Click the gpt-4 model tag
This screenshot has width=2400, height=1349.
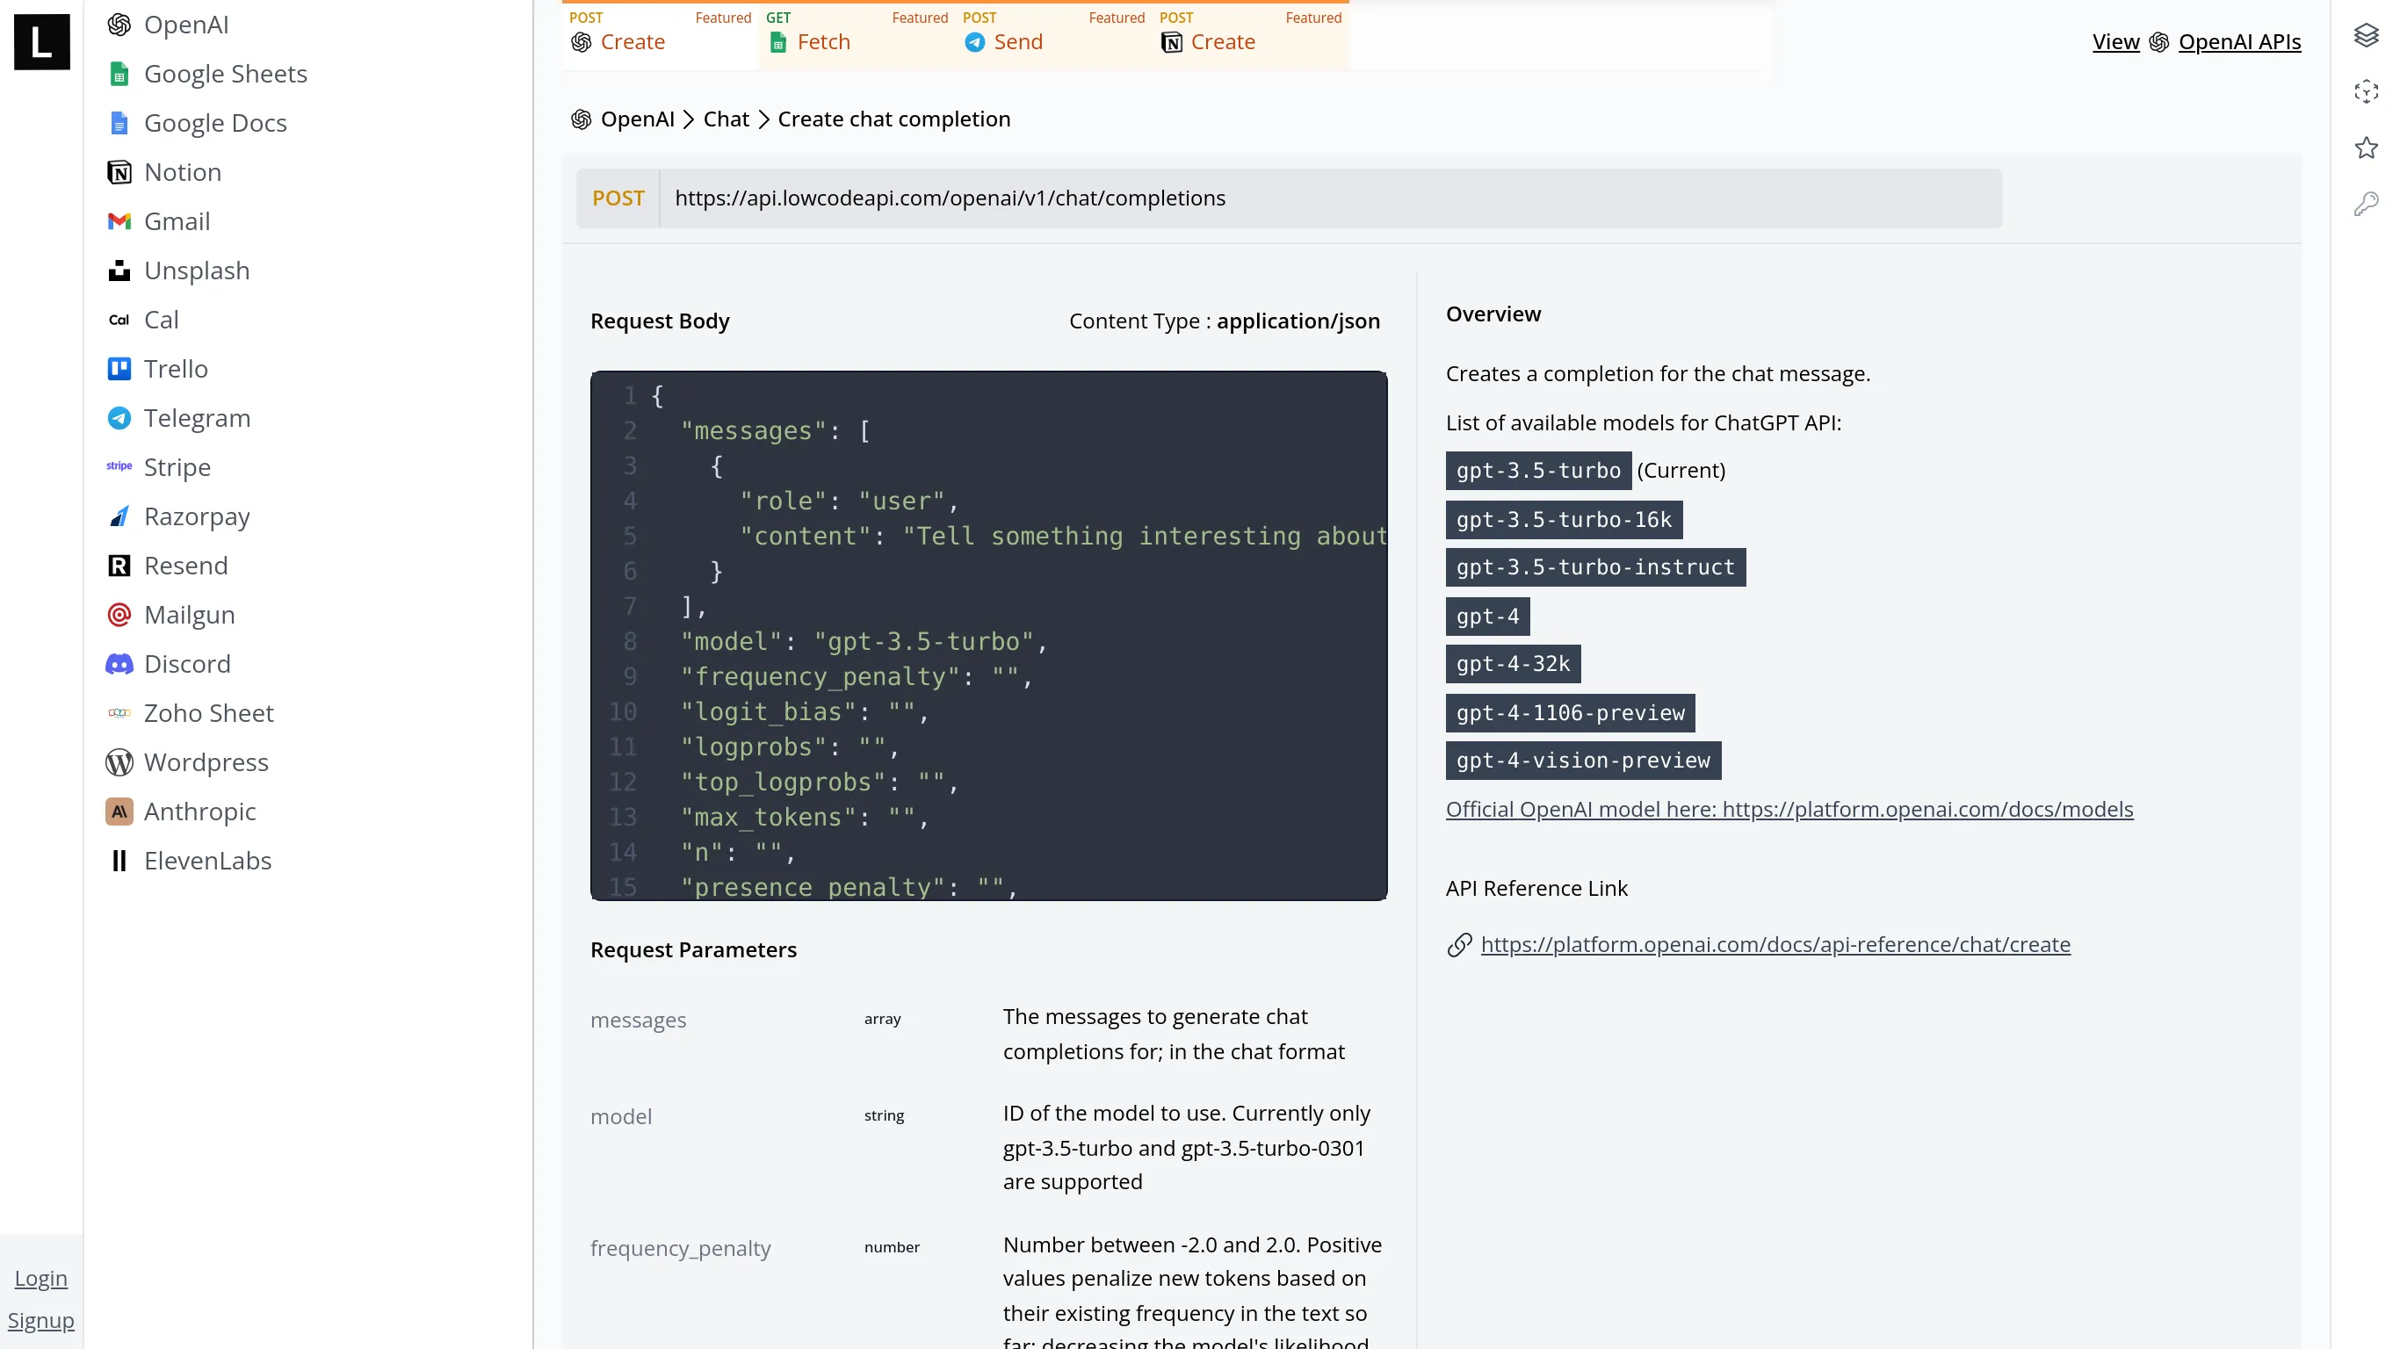pos(1487,617)
